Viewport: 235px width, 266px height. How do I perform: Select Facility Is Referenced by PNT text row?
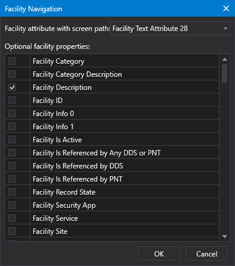(125, 179)
